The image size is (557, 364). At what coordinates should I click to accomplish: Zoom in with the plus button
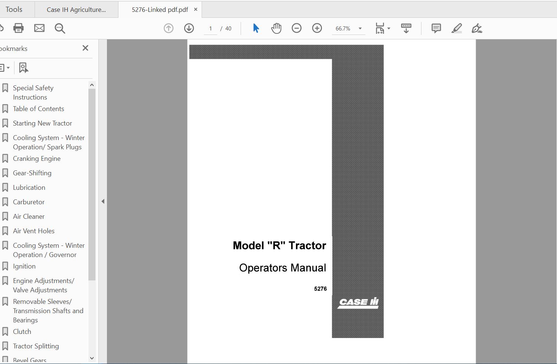tap(317, 28)
